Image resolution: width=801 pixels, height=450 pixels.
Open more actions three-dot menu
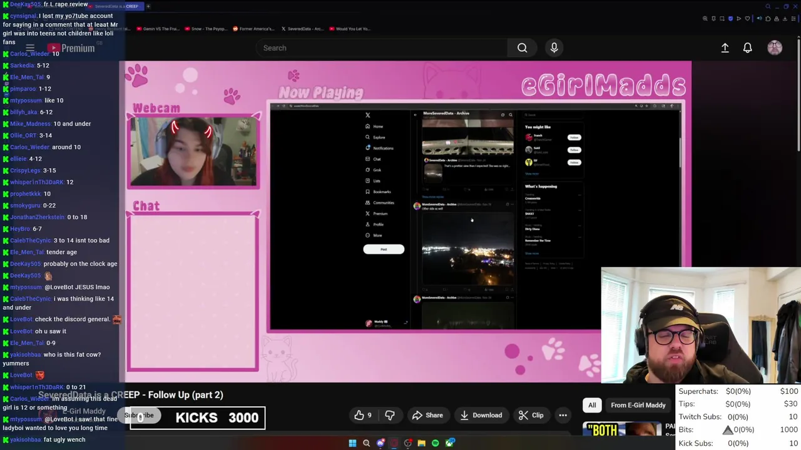pyautogui.click(x=563, y=415)
